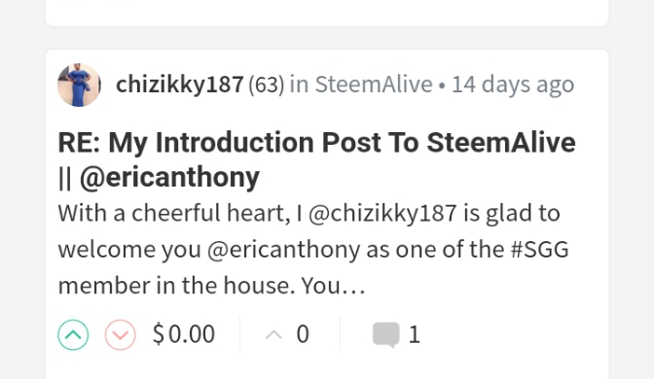Open the reply count number 1
This screenshot has height=379, width=654.
[415, 334]
